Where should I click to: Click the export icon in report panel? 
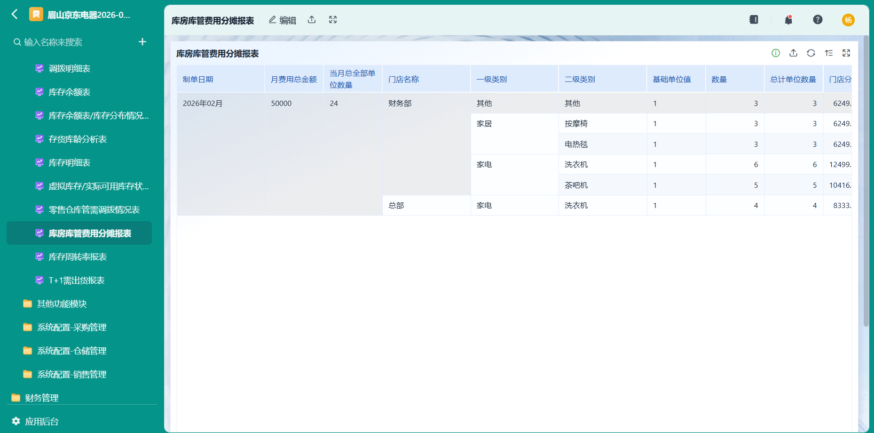(793, 53)
